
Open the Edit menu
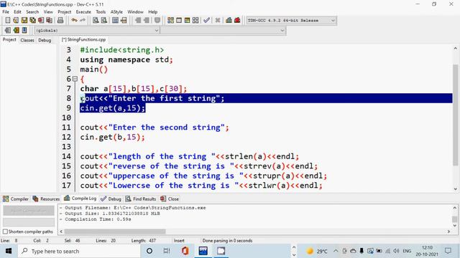tap(17, 12)
